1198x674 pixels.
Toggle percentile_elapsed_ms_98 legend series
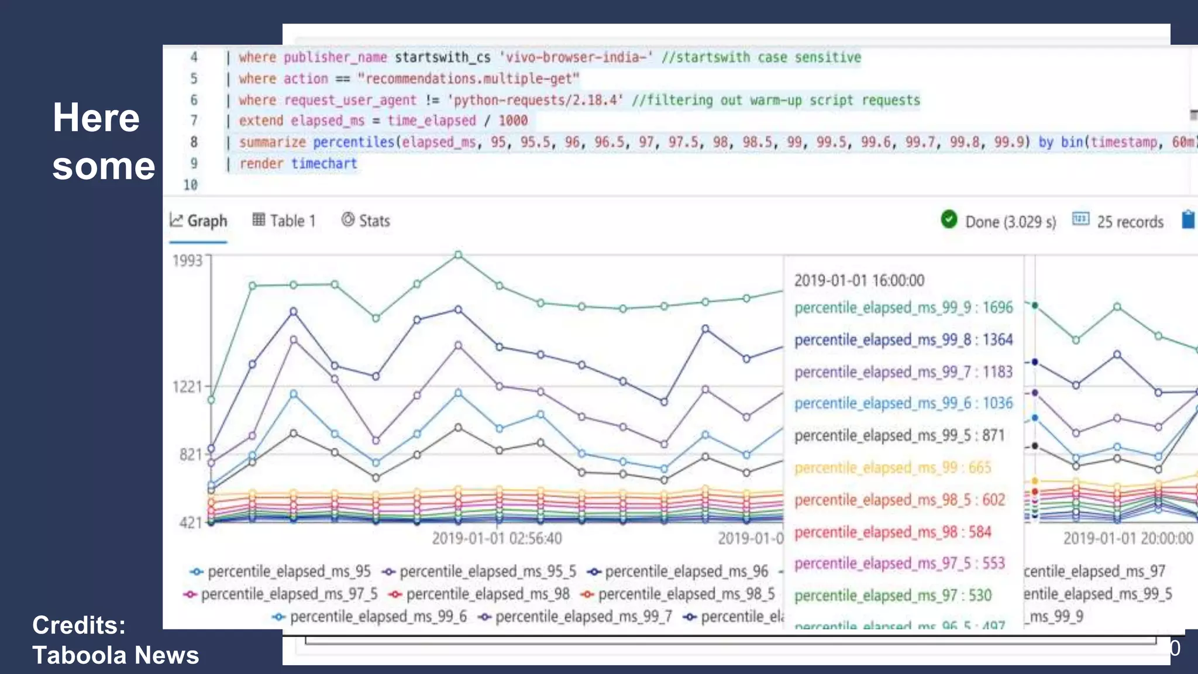[479, 594]
